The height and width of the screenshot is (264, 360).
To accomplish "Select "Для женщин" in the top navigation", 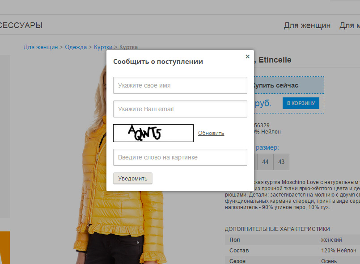I will 307,25.
